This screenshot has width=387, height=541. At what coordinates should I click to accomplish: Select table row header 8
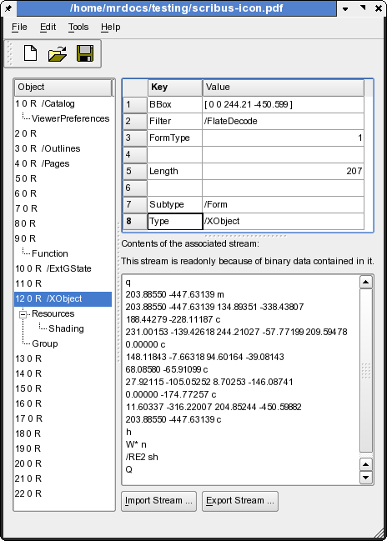135,221
